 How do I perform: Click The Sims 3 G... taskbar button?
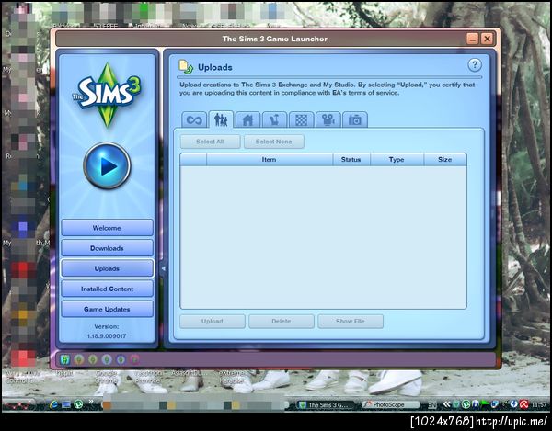pyautogui.click(x=324, y=404)
